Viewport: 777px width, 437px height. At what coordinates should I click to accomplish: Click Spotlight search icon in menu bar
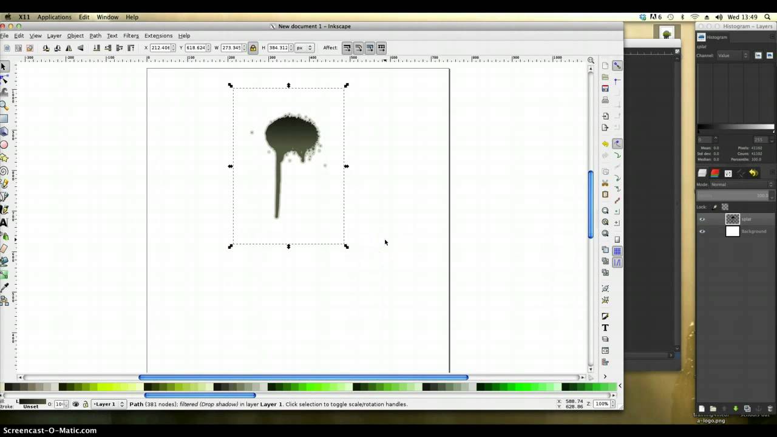click(768, 17)
